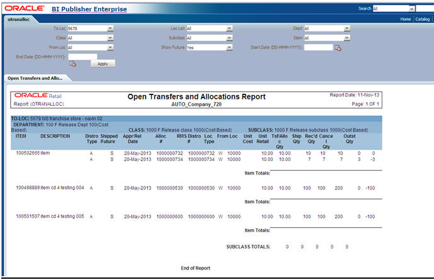Click the Apply button
Viewport: 434px width, 280px height.
pos(103,64)
